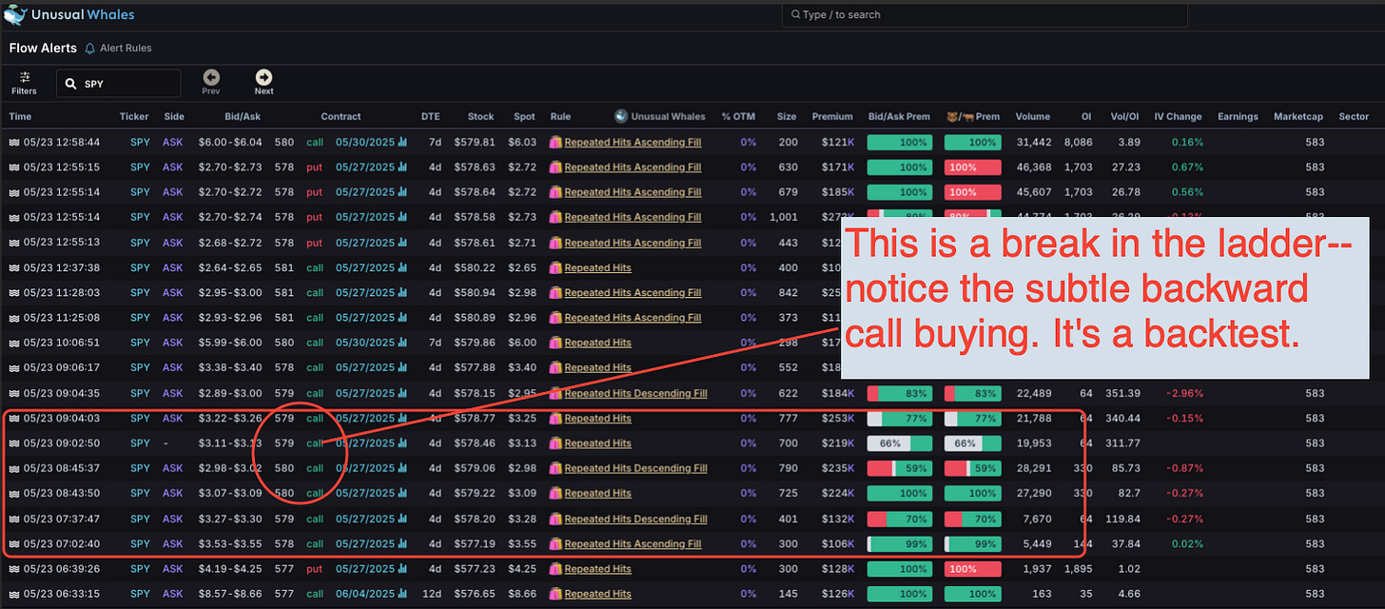Click Flow Alerts page title
The image size is (1385, 609).
[x=43, y=48]
